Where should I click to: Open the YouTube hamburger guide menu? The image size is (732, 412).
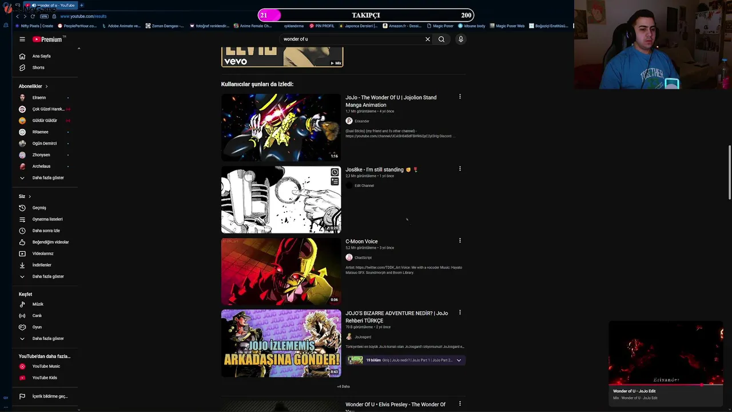tap(22, 39)
